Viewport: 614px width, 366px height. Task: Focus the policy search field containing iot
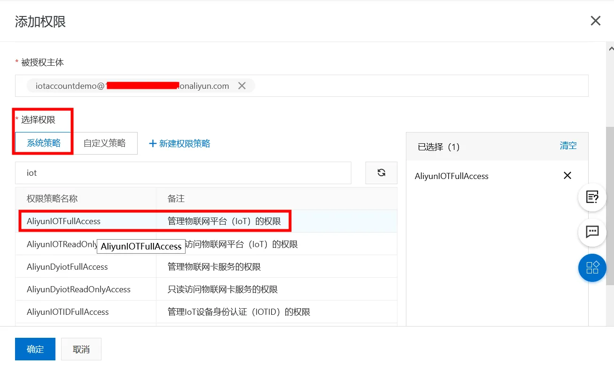pos(183,173)
